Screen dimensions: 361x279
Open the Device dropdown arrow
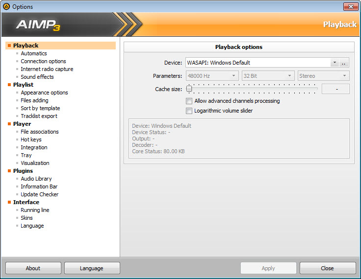coord(335,63)
